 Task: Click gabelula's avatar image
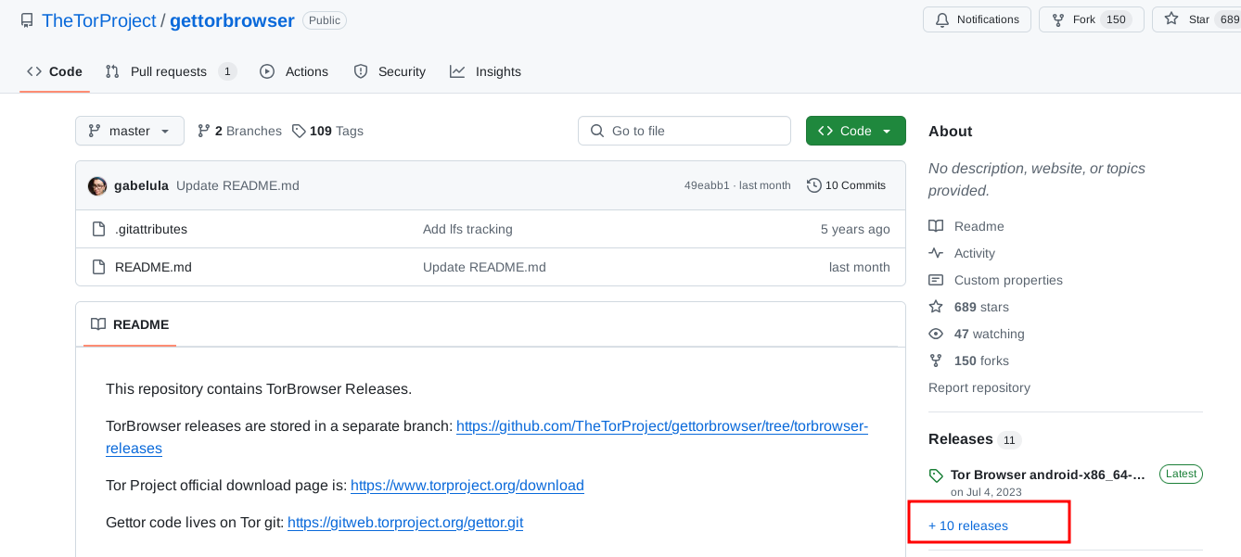(x=97, y=185)
